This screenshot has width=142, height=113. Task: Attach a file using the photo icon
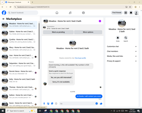pyautogui.click(x=48, y=104)
